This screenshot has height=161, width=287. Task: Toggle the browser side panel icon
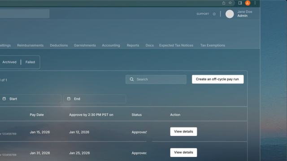(x=240, y=3)
